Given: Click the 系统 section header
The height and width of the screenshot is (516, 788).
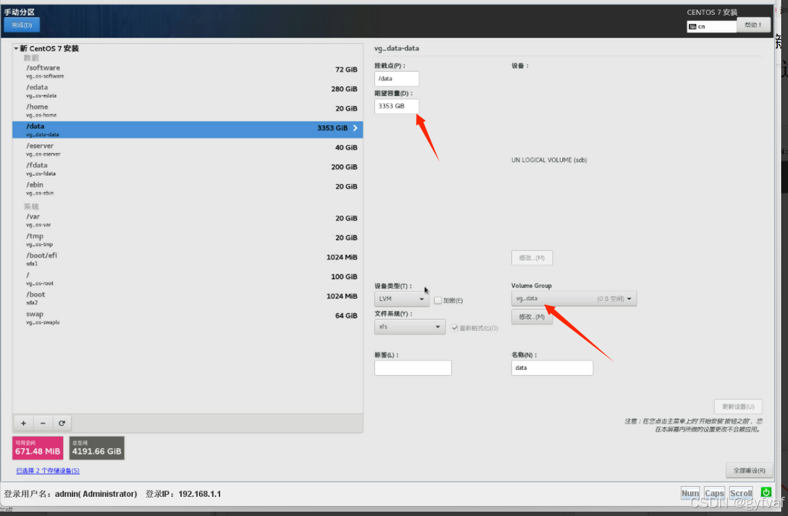Looking at the screenshot, I should pyautogui.click(x=31, y=207).
